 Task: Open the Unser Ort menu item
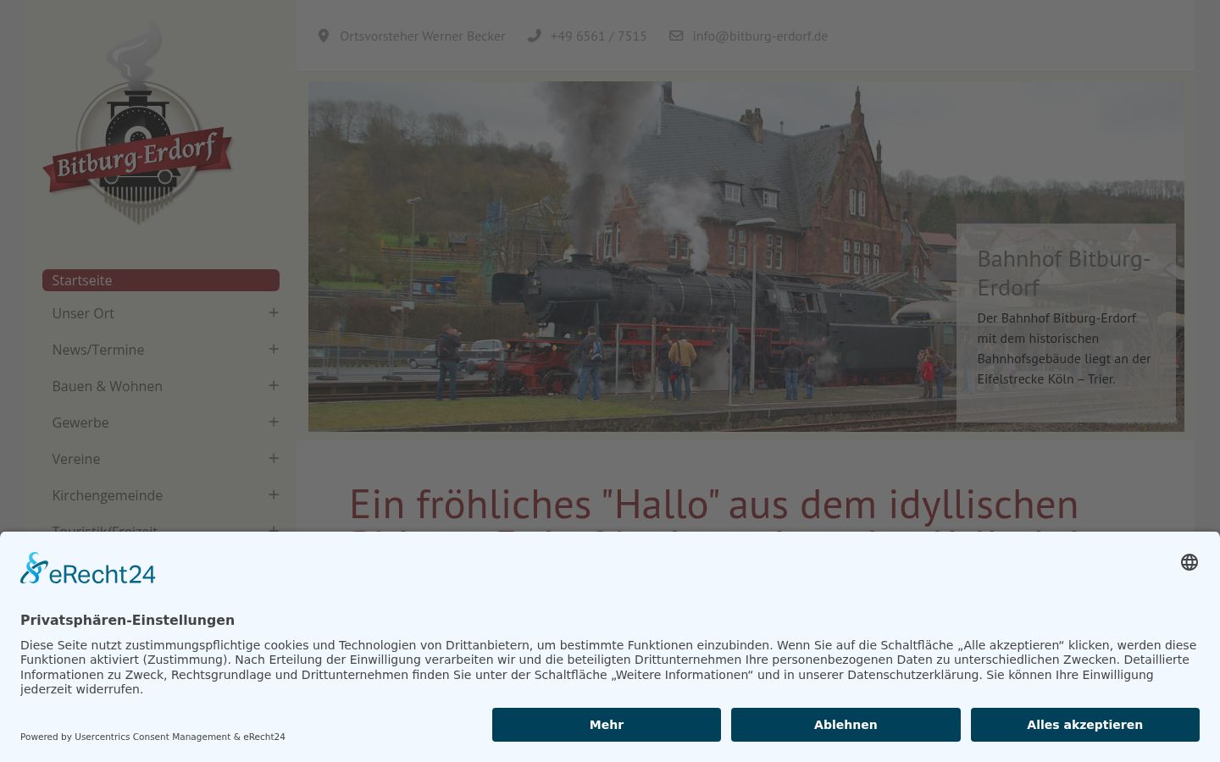coord(83,313)
